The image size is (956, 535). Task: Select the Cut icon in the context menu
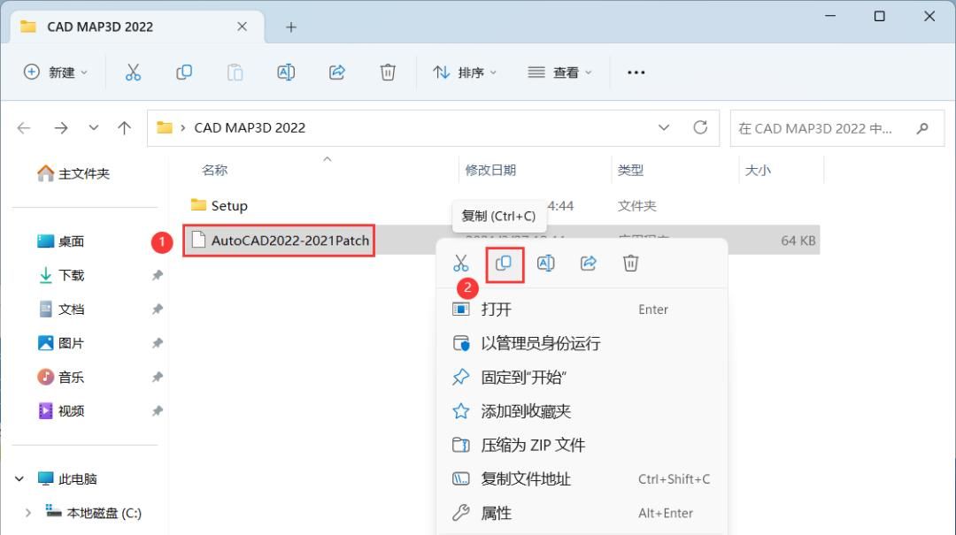click(x=459, y=263)
